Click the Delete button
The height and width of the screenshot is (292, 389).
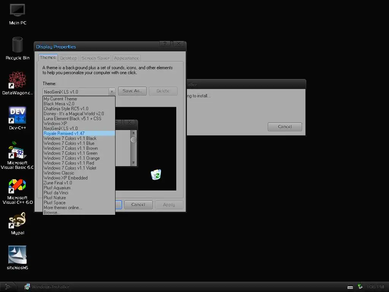[163, 91]
